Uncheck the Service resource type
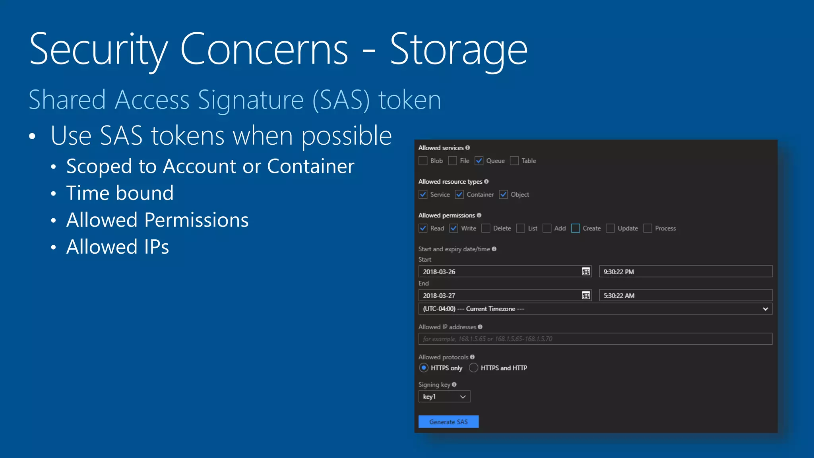 tap(423, 194)
